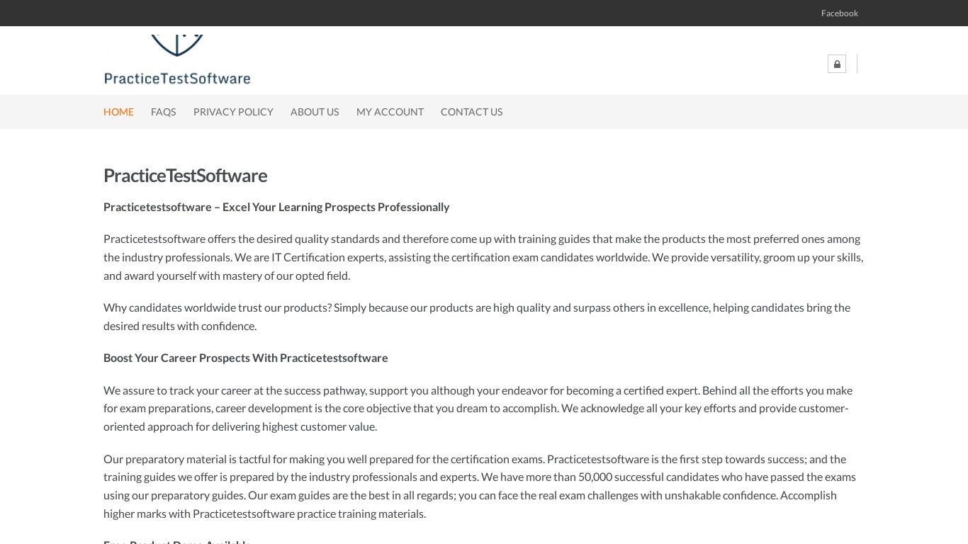This screenshot has height=544, width=968.
Task: Click the lock icon in the header
Action: [x=837, y=64]
